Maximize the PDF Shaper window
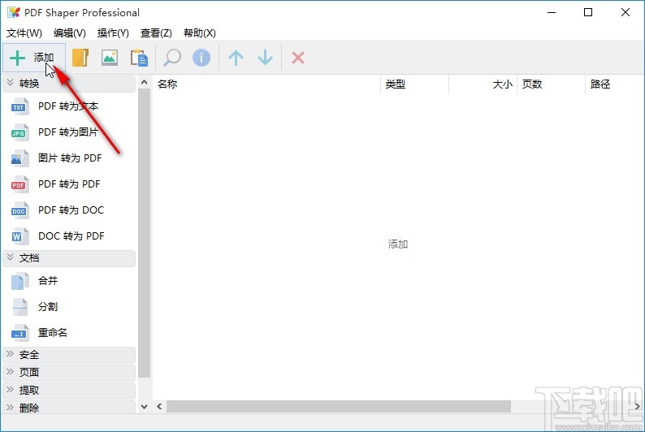 pyautogui.click(x=588, y=12)
